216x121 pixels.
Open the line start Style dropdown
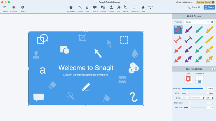point(185,98)
